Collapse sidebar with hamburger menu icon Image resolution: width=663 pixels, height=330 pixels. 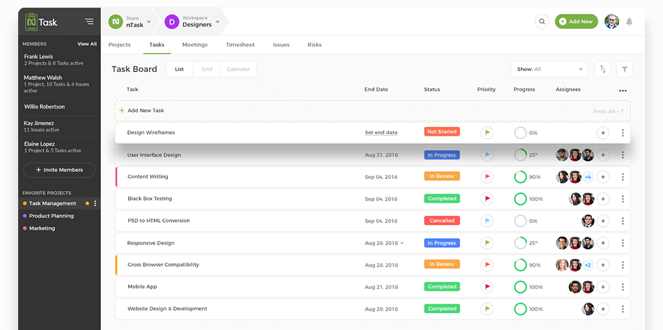(x=89, y=22)
